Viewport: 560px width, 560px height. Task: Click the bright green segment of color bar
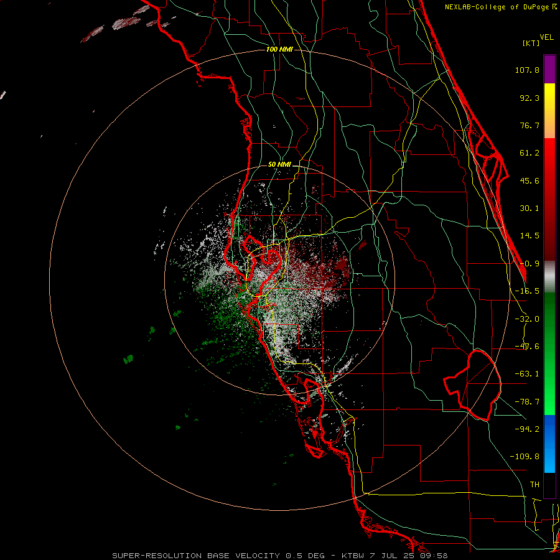tap(549, 353)
